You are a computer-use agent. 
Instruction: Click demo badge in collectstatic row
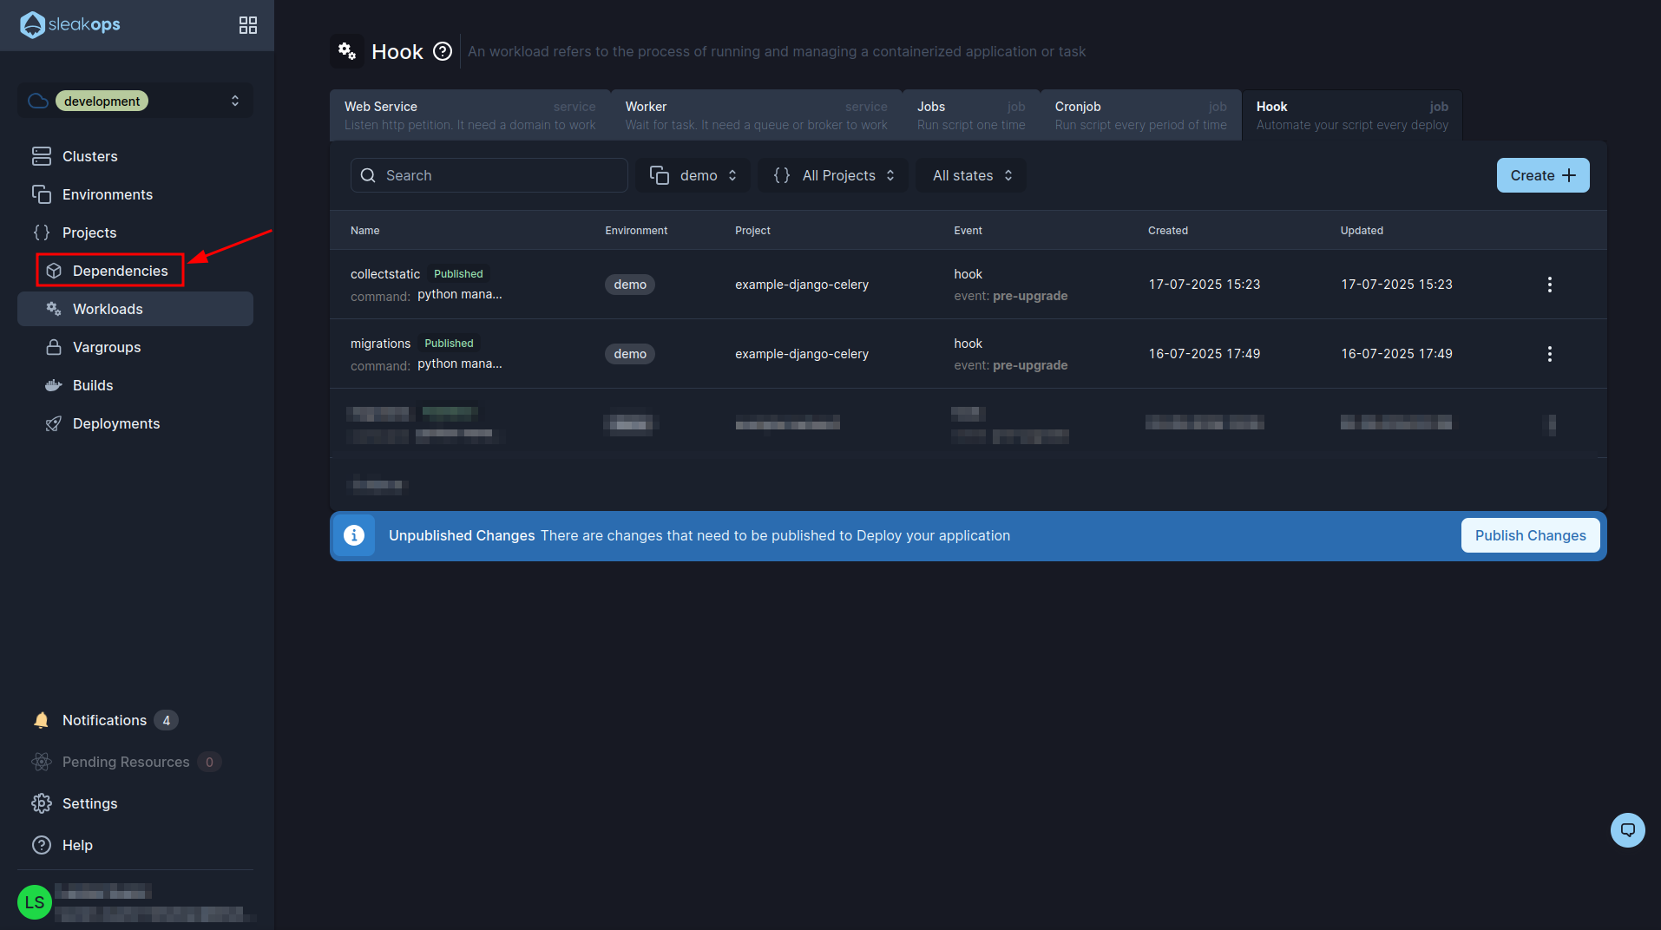(x=630, y=285)
